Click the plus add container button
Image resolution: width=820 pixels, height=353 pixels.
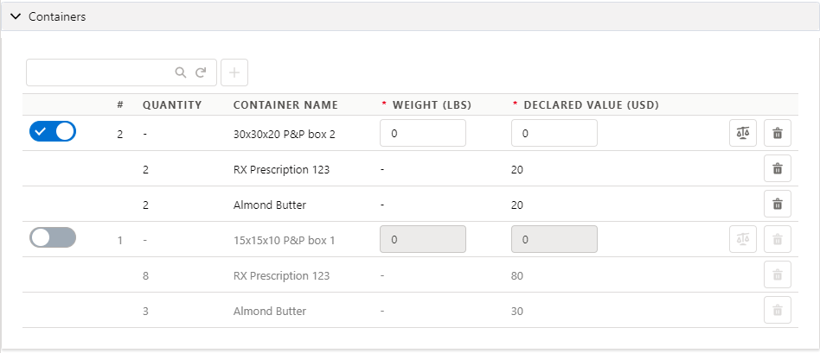(x=234, y=72)
